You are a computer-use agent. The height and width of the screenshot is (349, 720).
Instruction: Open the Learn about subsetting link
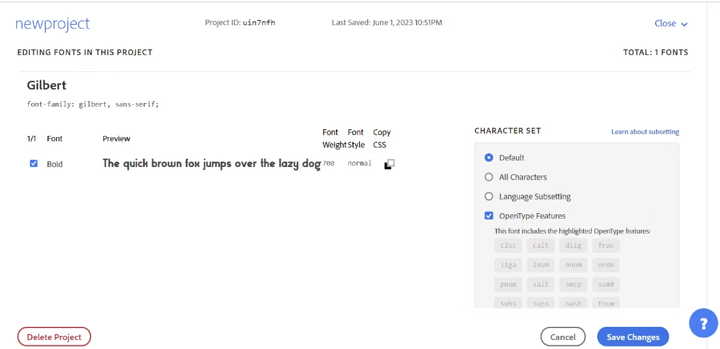pos(645,131)
